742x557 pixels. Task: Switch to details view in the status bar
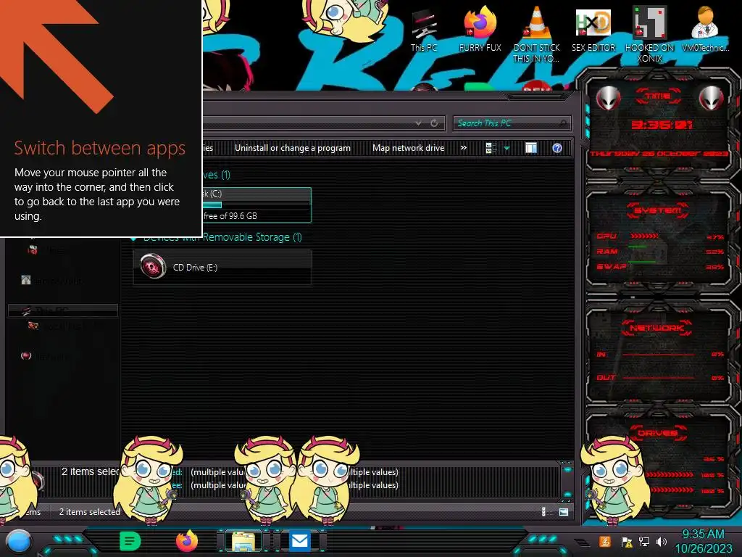[x=543, y=511]
